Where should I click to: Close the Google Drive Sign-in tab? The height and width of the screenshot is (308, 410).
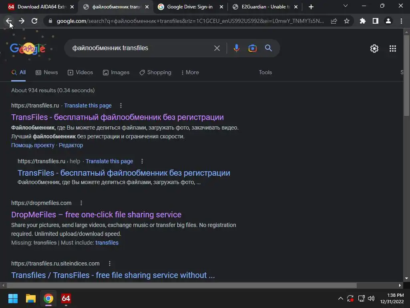click(x=221, y=7)
